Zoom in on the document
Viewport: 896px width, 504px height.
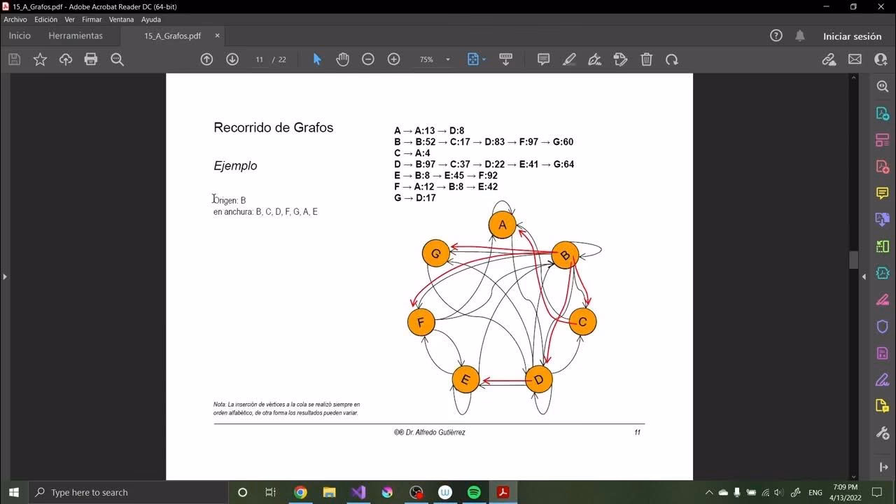tap(393, 59)
